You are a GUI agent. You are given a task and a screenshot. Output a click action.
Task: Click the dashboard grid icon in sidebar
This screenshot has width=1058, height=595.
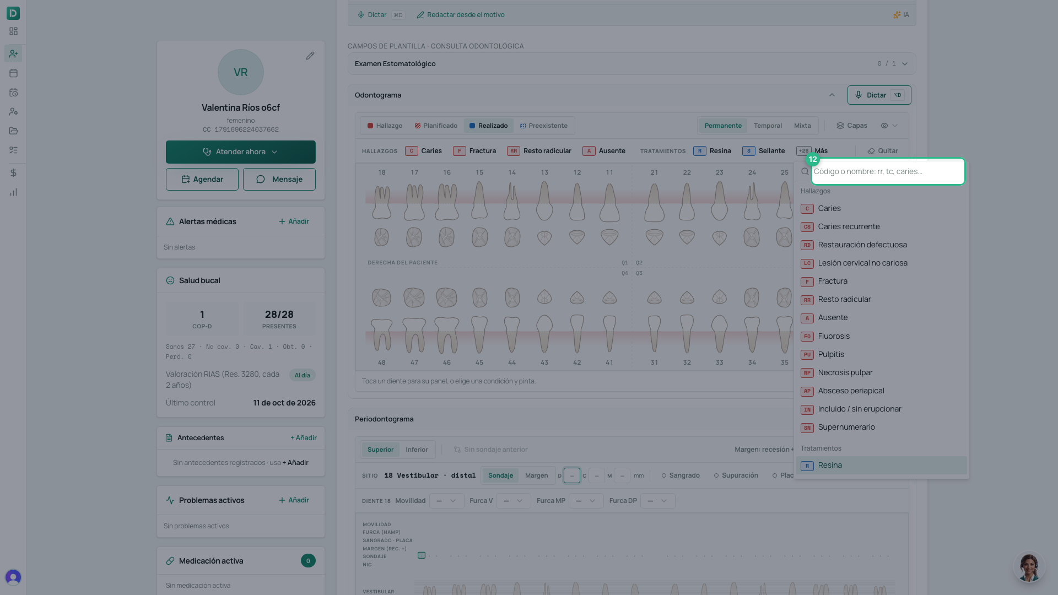[x=13, y=31]
